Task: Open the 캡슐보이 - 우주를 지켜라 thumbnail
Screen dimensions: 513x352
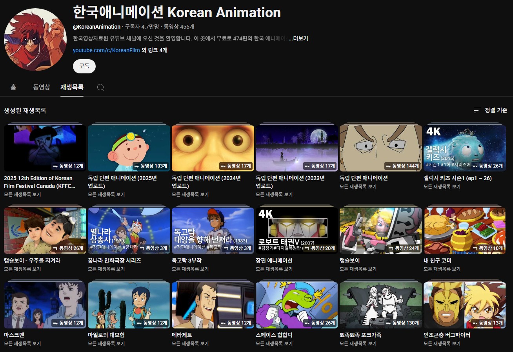Action: pyautogui.click(x=45, y=230)
